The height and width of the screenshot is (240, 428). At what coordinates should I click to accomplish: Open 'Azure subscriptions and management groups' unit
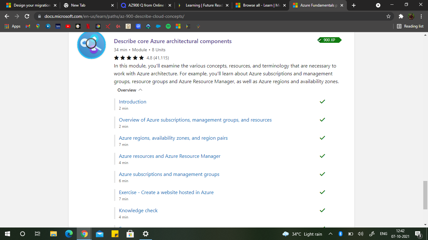(x=169, y=174)
